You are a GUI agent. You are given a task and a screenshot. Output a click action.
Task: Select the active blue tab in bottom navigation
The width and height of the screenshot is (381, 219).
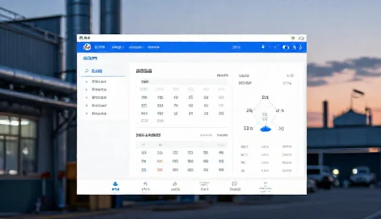[115, 186]
